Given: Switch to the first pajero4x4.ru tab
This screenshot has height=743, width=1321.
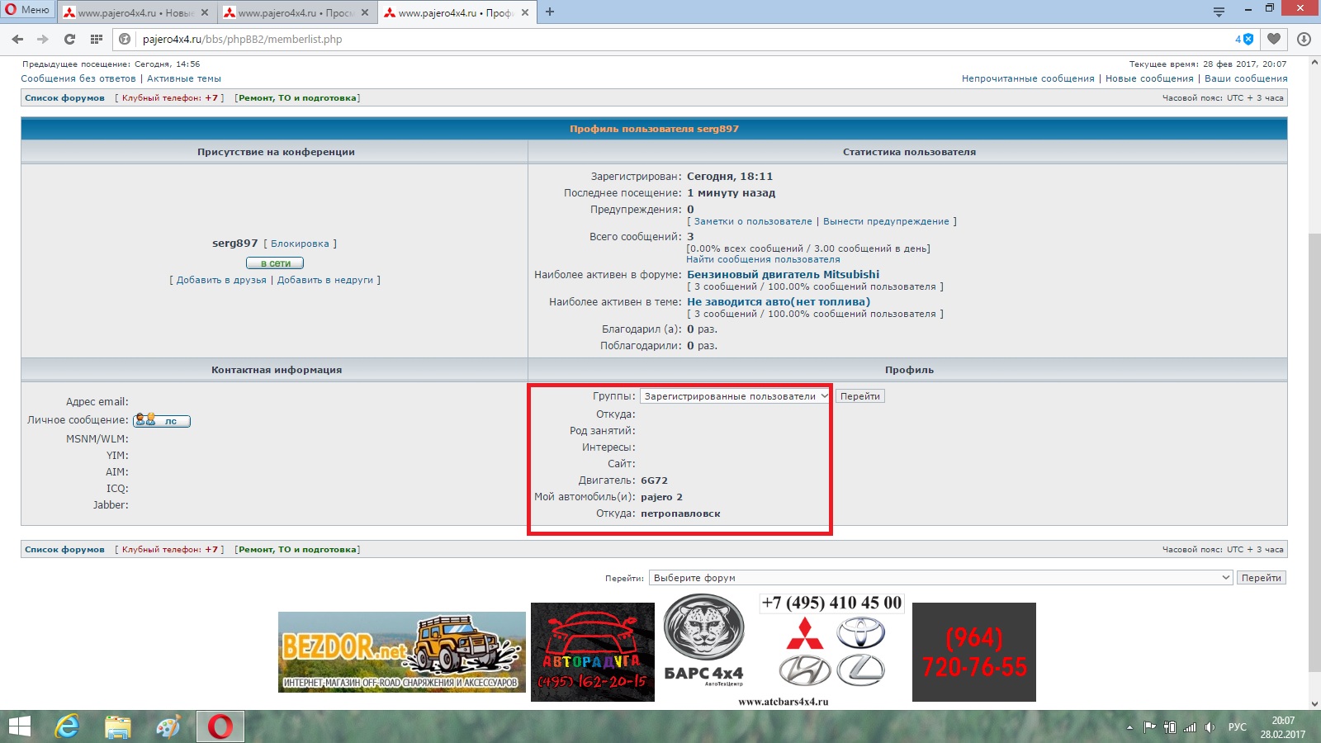Looking at the screenshot, I should (x=135, y=12).
